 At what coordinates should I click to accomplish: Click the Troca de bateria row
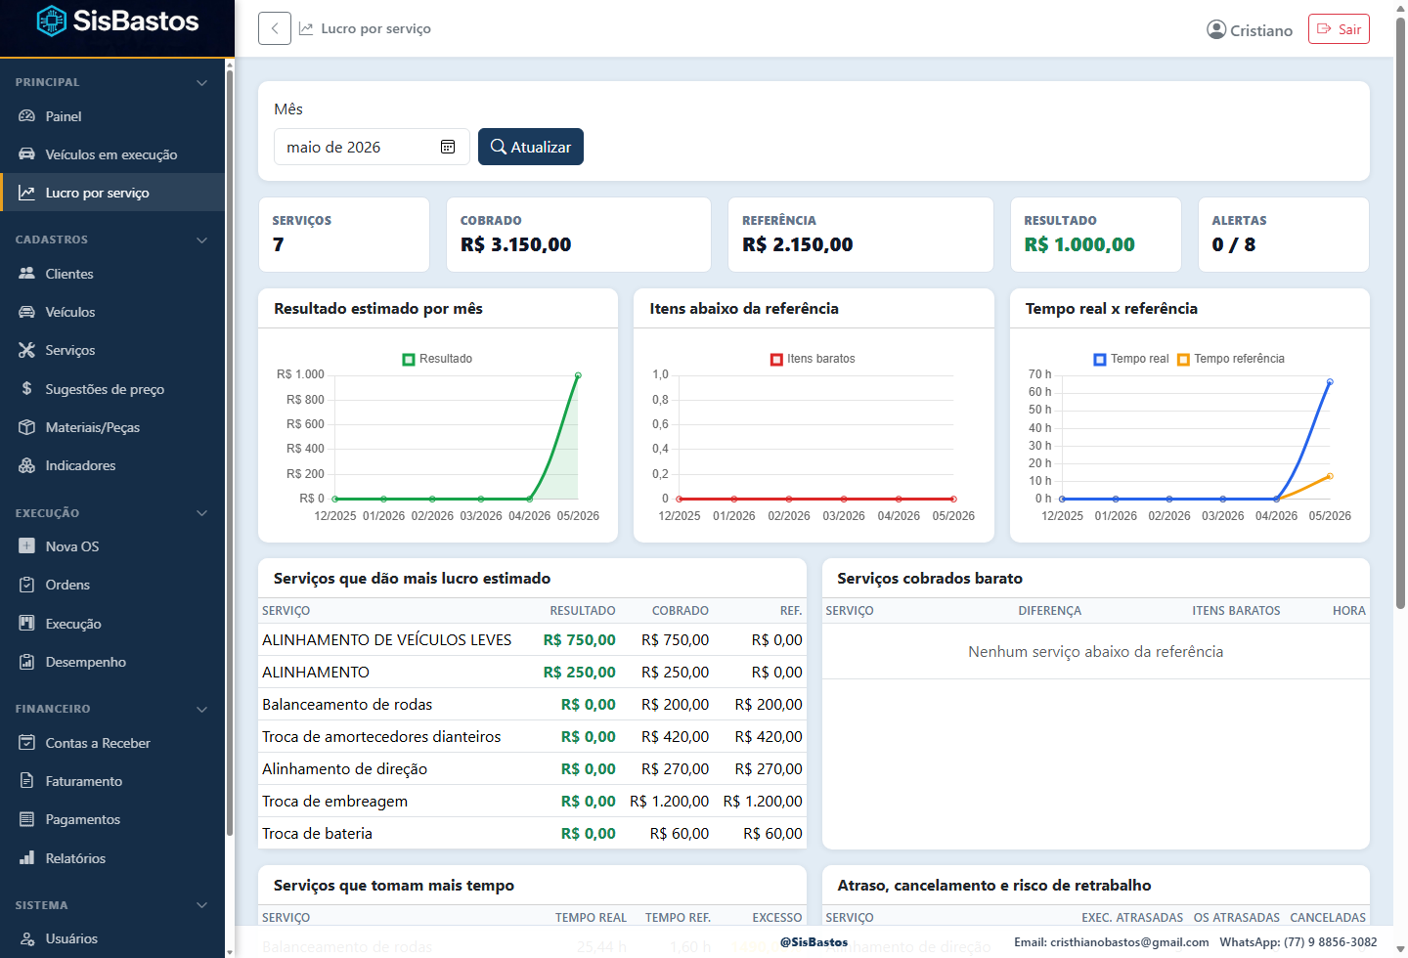click(532, 833)
